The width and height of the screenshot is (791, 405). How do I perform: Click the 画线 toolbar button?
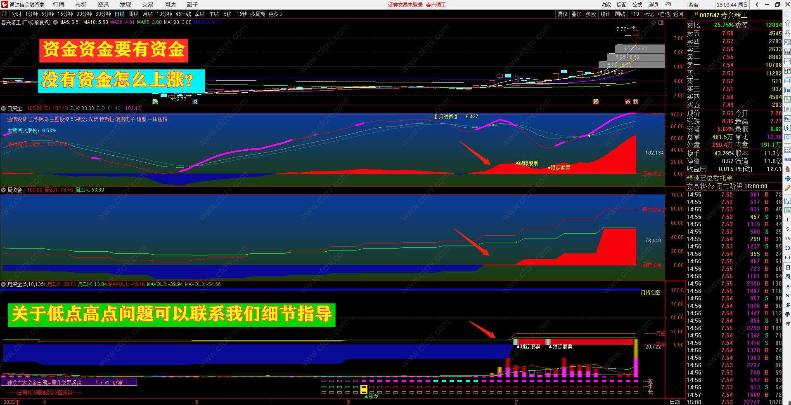point(620,14)
